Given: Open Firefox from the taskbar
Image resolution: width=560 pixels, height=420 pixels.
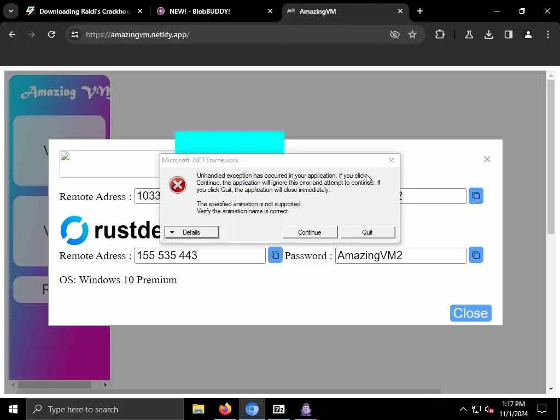Looking at the screenshot, I should (225, 409).
